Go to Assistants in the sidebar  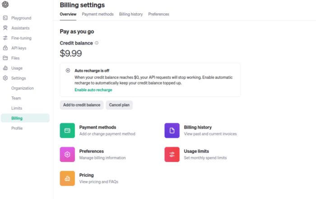[x=20, y=28]
